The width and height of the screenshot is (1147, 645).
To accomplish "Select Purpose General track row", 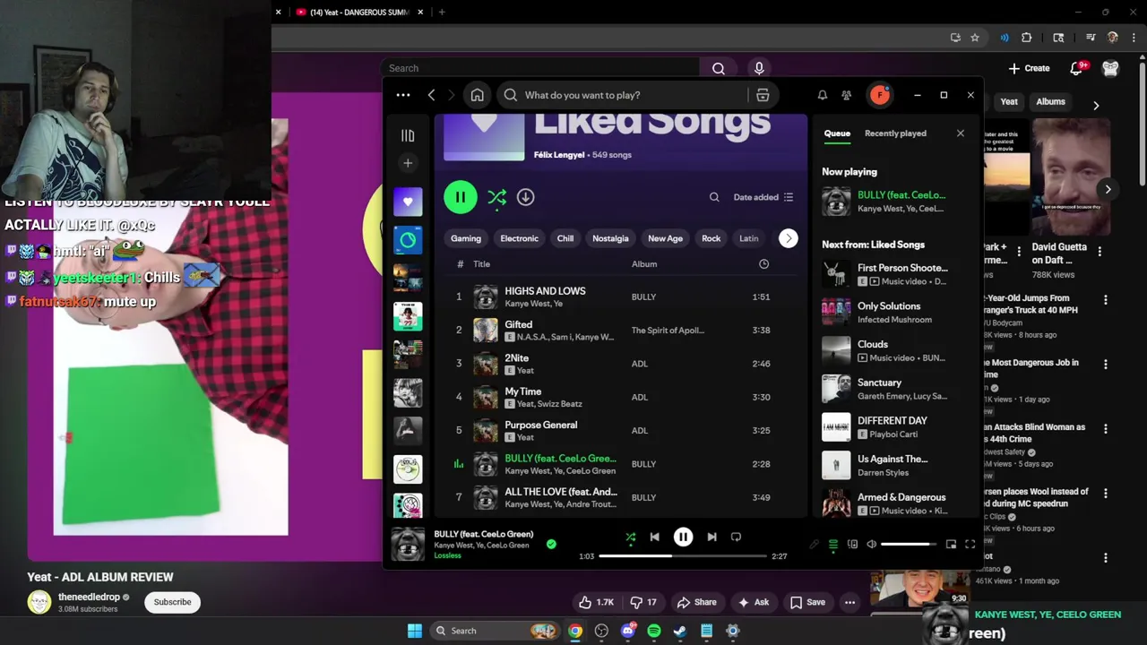I will click(622, 430).
